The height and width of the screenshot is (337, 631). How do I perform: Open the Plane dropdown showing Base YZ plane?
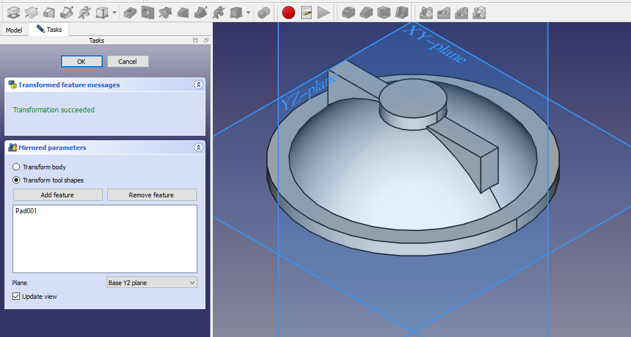152,283
